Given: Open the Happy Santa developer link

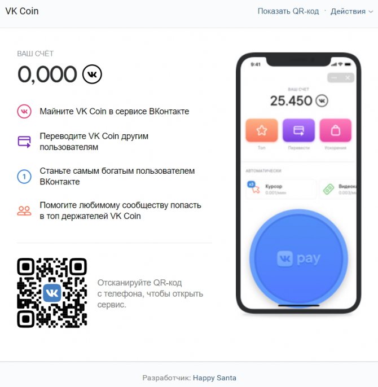Looking at the screenshot, I should tap(214, 377).
